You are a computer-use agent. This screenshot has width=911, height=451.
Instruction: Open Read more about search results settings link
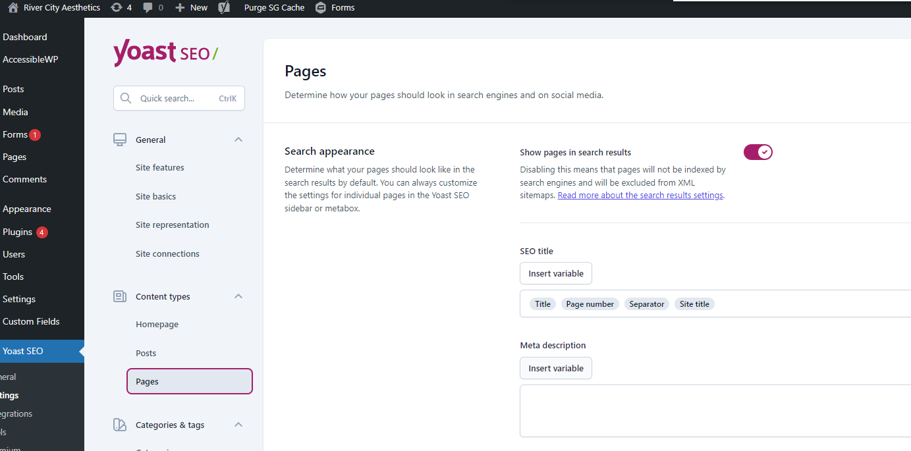pos(640,196)
